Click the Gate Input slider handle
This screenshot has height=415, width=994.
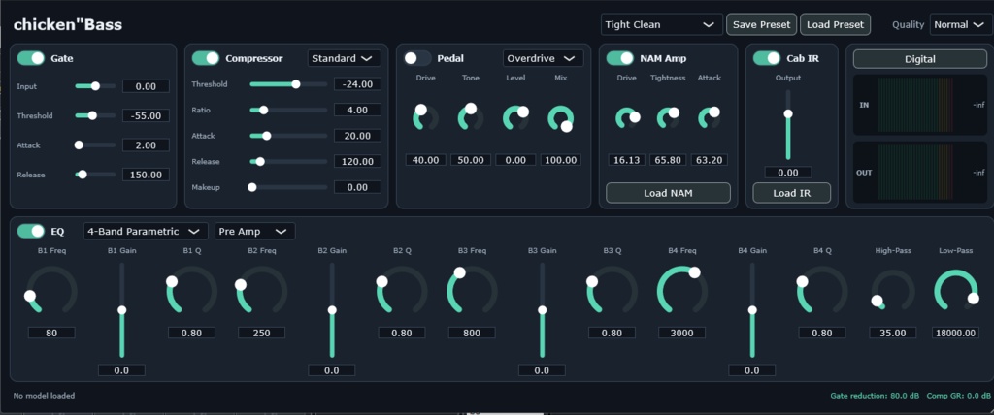pos(95,86)
